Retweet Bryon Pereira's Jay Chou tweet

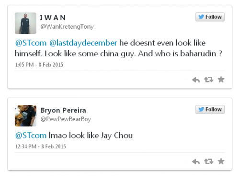click(209, 162)
